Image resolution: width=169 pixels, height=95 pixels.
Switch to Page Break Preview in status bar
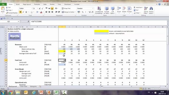(145, 89)
